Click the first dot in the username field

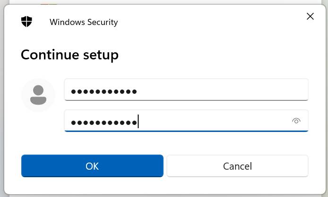73,91
